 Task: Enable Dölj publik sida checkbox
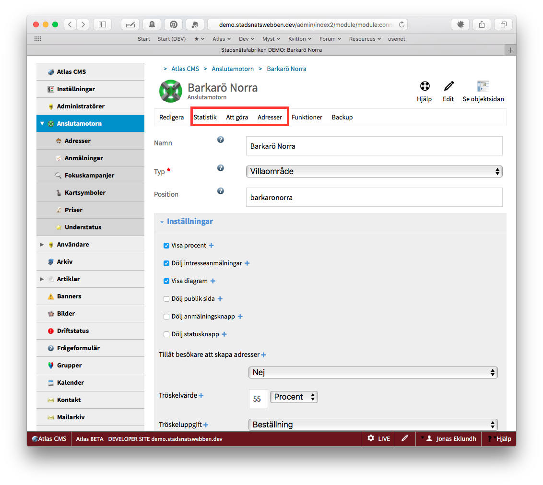click(x=166, y=299)
